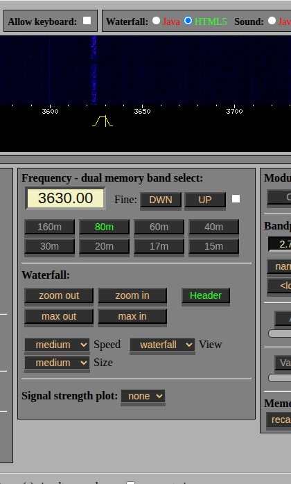Click the frequency input field showing 3630.00
The height and width of the screenshot is (484, 291).
pos(65,198)
